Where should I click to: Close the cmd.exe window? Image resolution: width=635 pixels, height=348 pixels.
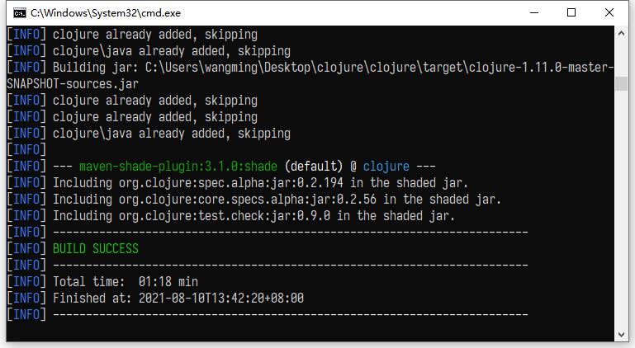pyautogui.click(x=610, y=12)
